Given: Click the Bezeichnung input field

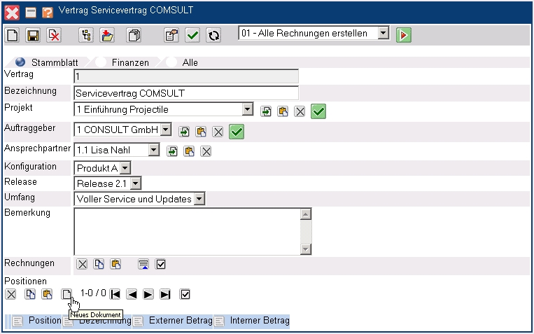Looking at the screenshot, I should [x=186, y=93].
